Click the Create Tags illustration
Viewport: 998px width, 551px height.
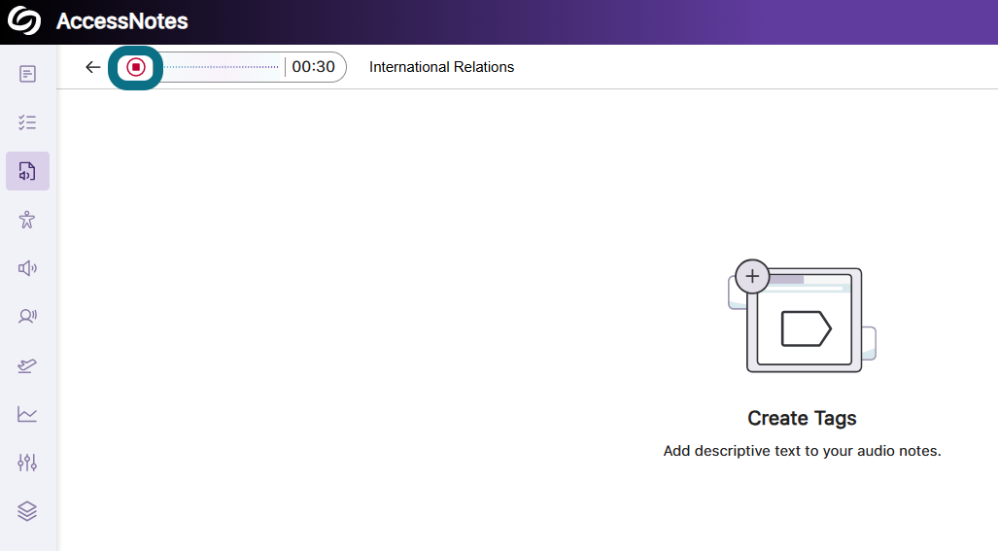pos(802,316)
